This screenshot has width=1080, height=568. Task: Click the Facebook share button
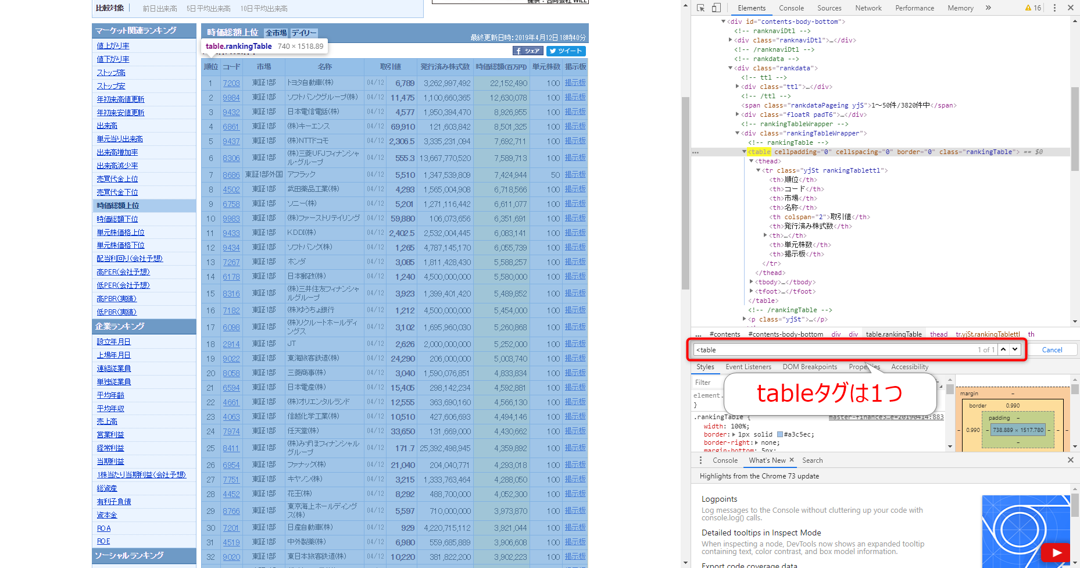[x=528, y=51]
